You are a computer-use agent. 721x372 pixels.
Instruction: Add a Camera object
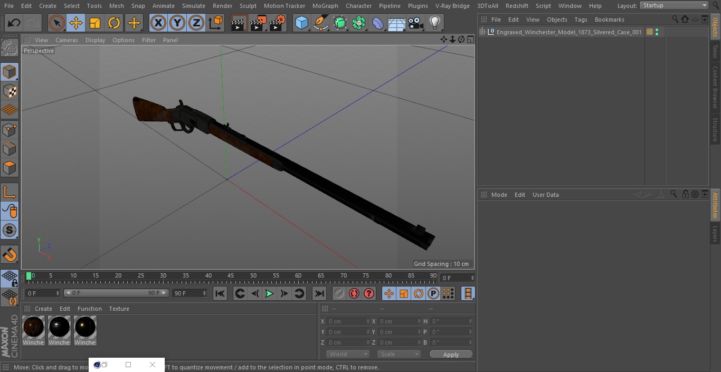pos(416,23)
